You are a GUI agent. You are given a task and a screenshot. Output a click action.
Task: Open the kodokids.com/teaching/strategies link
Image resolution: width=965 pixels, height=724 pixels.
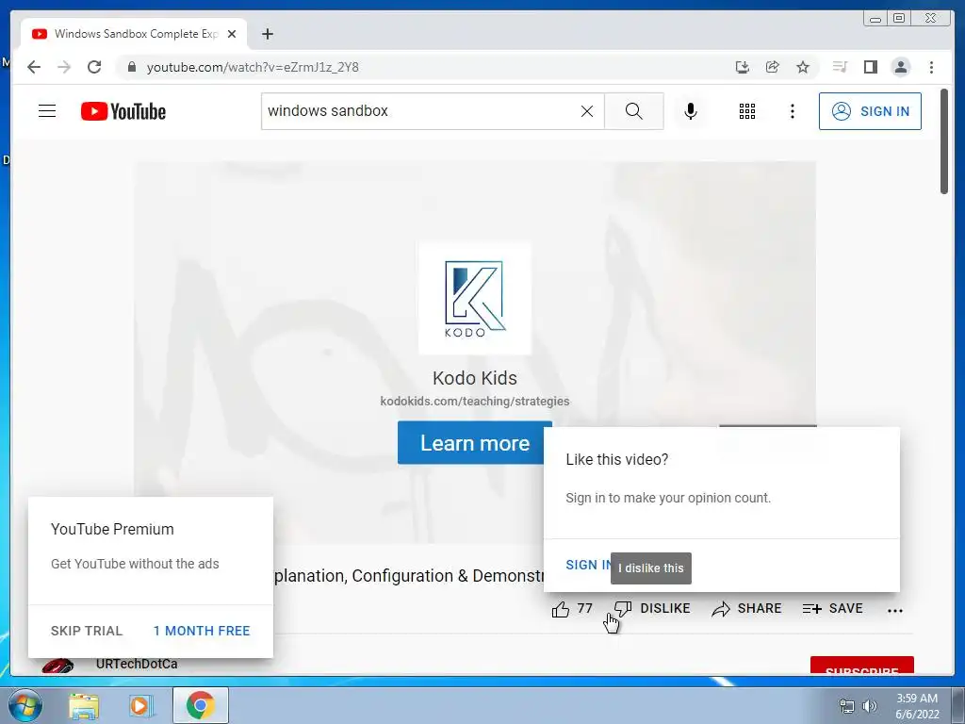coord(475,402)
